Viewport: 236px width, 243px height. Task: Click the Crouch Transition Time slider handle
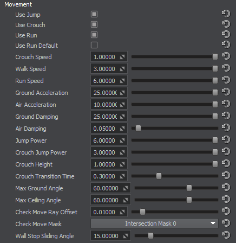tap(159, 176)
